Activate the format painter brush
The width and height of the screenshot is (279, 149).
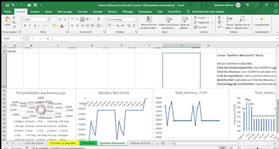pyautogui.click(x=14, y=27)
